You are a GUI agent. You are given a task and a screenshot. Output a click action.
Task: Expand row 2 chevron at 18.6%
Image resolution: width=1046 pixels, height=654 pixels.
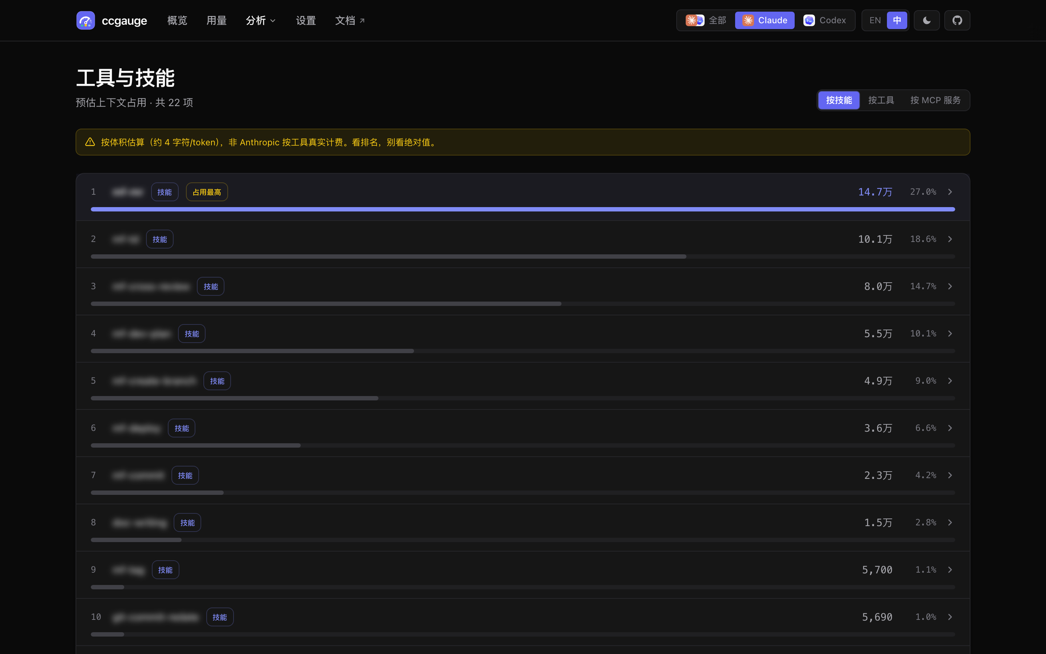950,239
